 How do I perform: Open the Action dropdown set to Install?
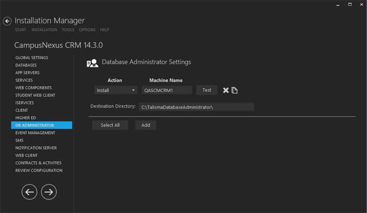coord(116,91)
